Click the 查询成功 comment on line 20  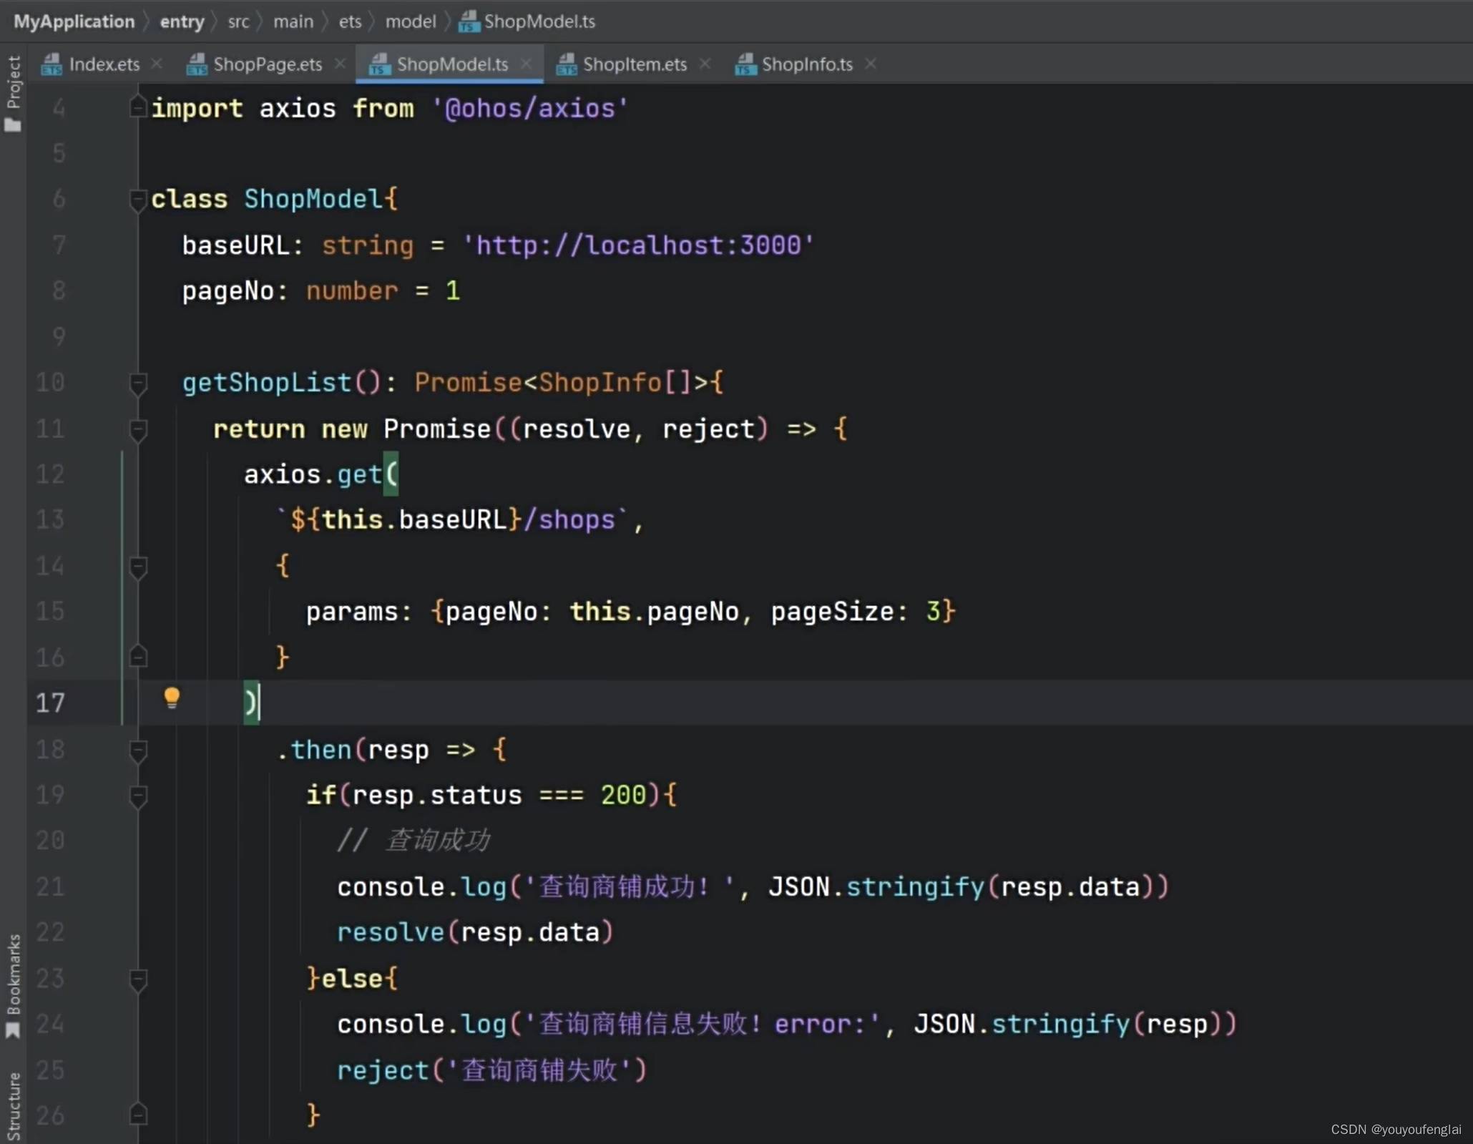[413, 841]
